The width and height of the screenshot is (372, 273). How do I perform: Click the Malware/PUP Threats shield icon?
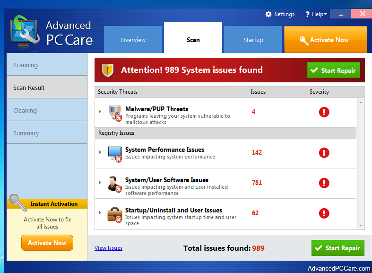click(x=115, y=113)
